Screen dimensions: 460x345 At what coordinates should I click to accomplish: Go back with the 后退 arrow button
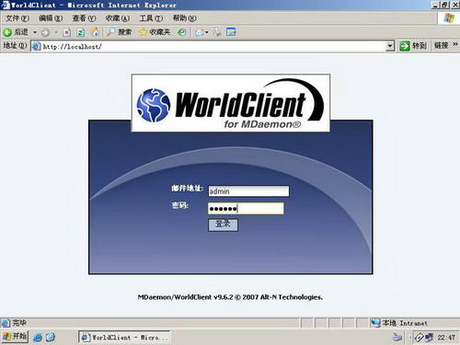click(16, 32)
